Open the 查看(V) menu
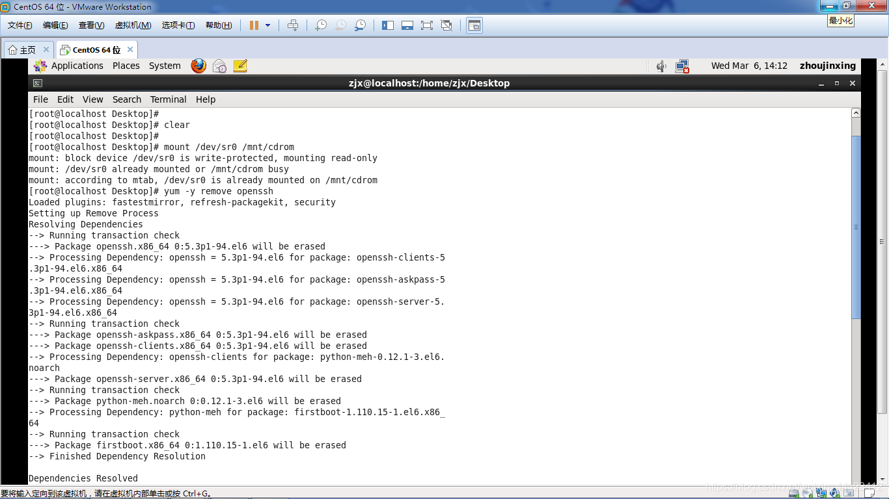Viewport: 889px width, 499px height. (x=91, y=25)
